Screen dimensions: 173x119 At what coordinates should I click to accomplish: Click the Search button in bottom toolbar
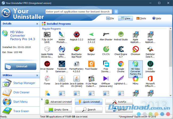[x=89, y=109]
